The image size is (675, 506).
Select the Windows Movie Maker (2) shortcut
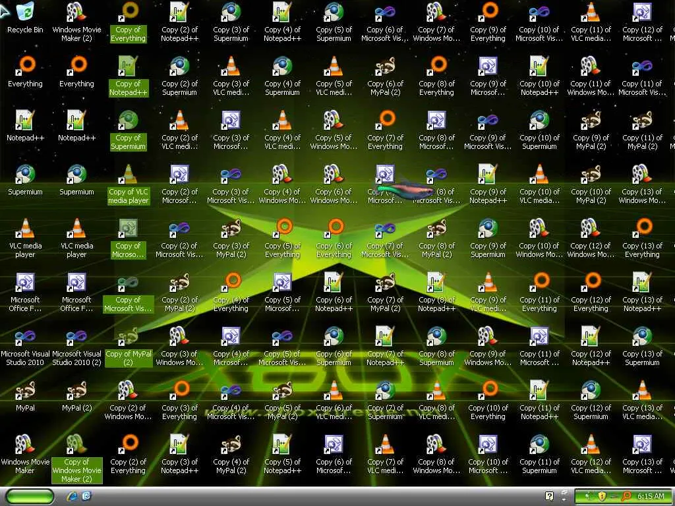tap(76, 22)
